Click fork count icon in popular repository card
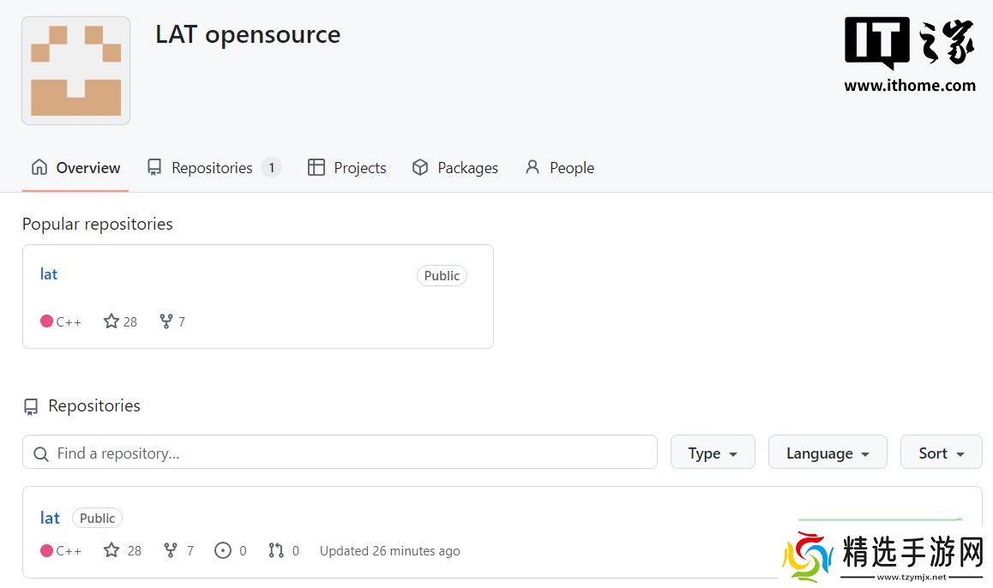993x588 pixels. coord(166,321)
